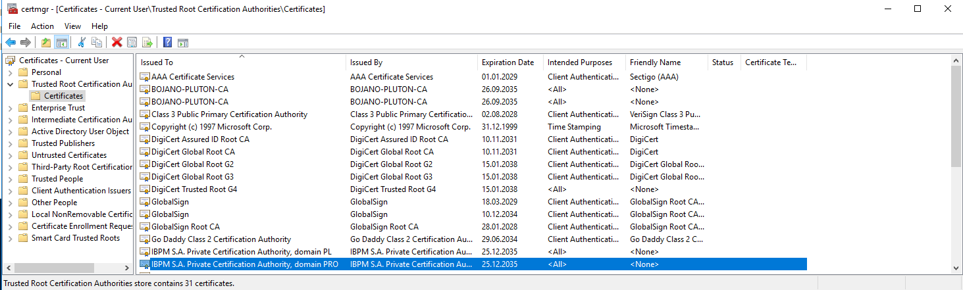Click the certificate icon for AAA Certificate Services

click(x=145, y=77)
